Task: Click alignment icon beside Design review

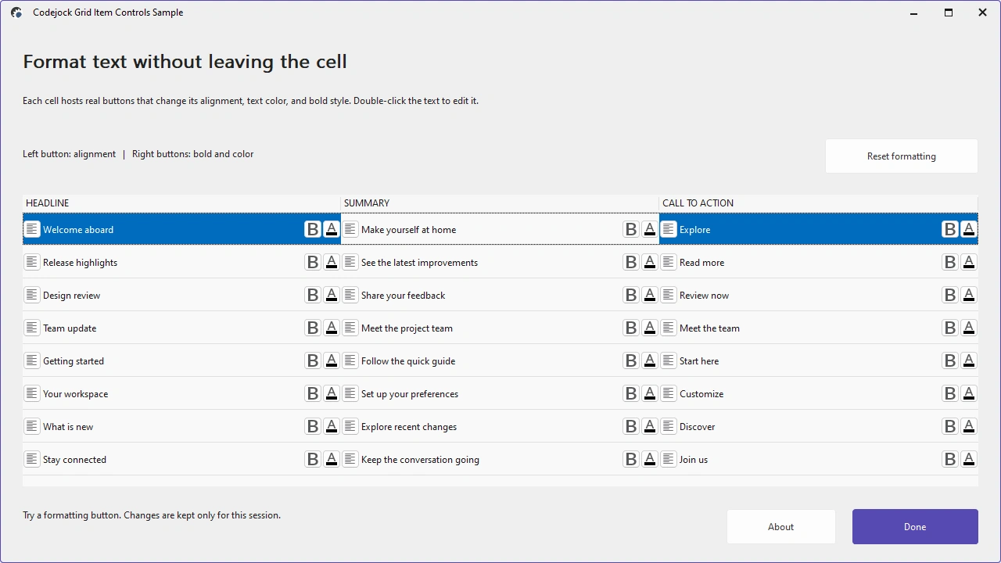Action: [x=32, y=295]
